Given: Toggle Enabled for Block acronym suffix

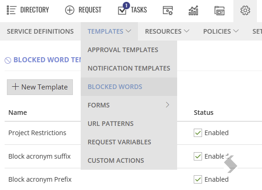Looking at the screenshot, I should coord(198,156).
